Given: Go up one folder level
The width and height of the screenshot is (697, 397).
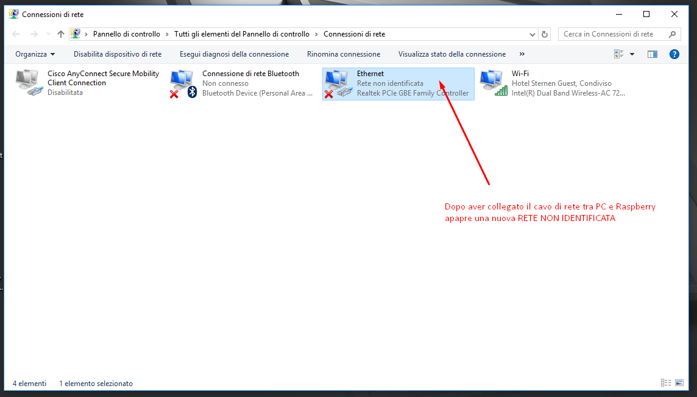Looking at the screenshot, I should [x=61, y=34].
